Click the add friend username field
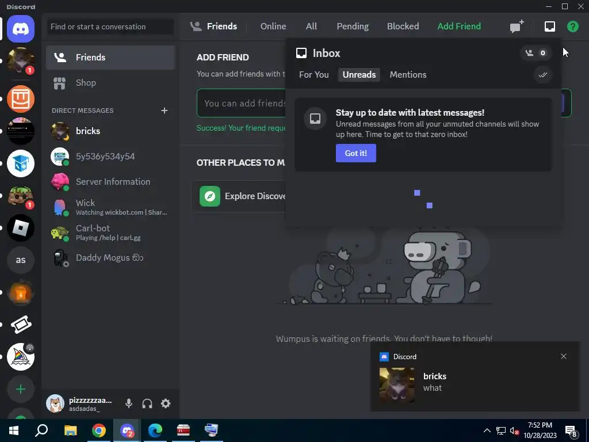The width and height of the screenshot is (589, 442). [241, 103]
